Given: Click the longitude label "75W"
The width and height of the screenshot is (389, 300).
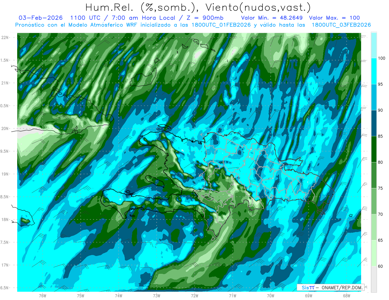Looking at the screenshot, I should (81, 295).
